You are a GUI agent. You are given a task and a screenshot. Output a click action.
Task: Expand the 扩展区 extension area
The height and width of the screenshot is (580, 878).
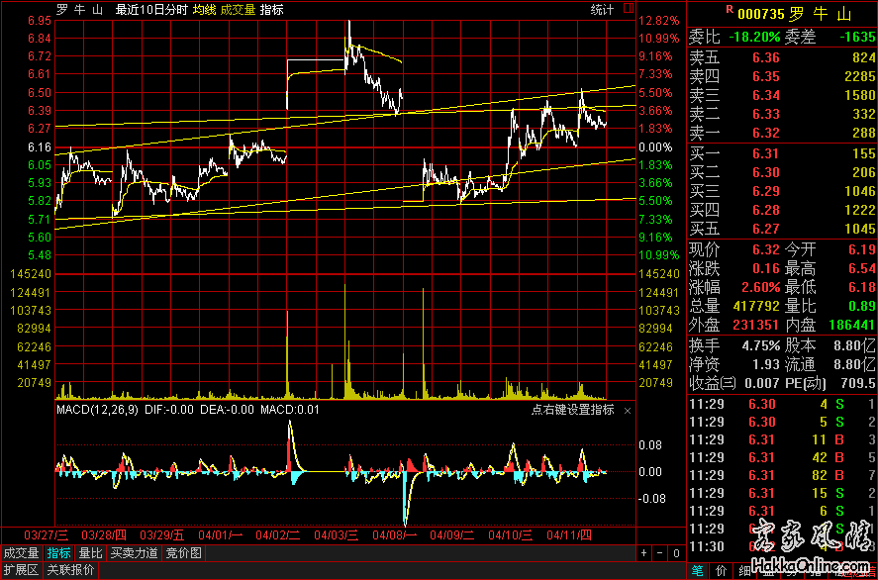coord(20,570)
